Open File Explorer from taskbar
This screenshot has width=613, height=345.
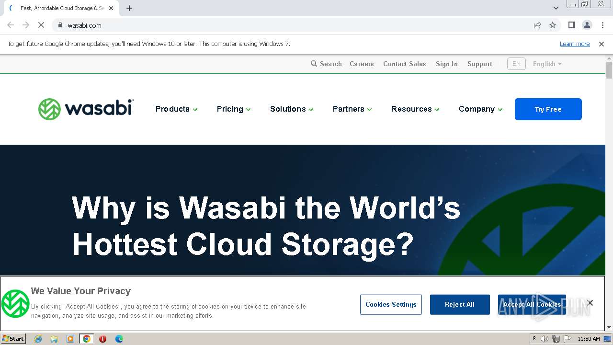(54, 339)
